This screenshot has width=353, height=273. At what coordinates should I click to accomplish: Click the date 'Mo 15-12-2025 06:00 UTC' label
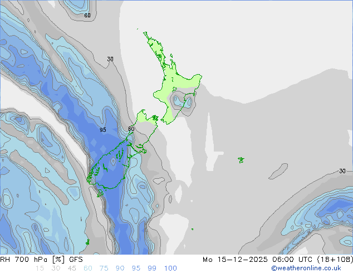point(258,260)
